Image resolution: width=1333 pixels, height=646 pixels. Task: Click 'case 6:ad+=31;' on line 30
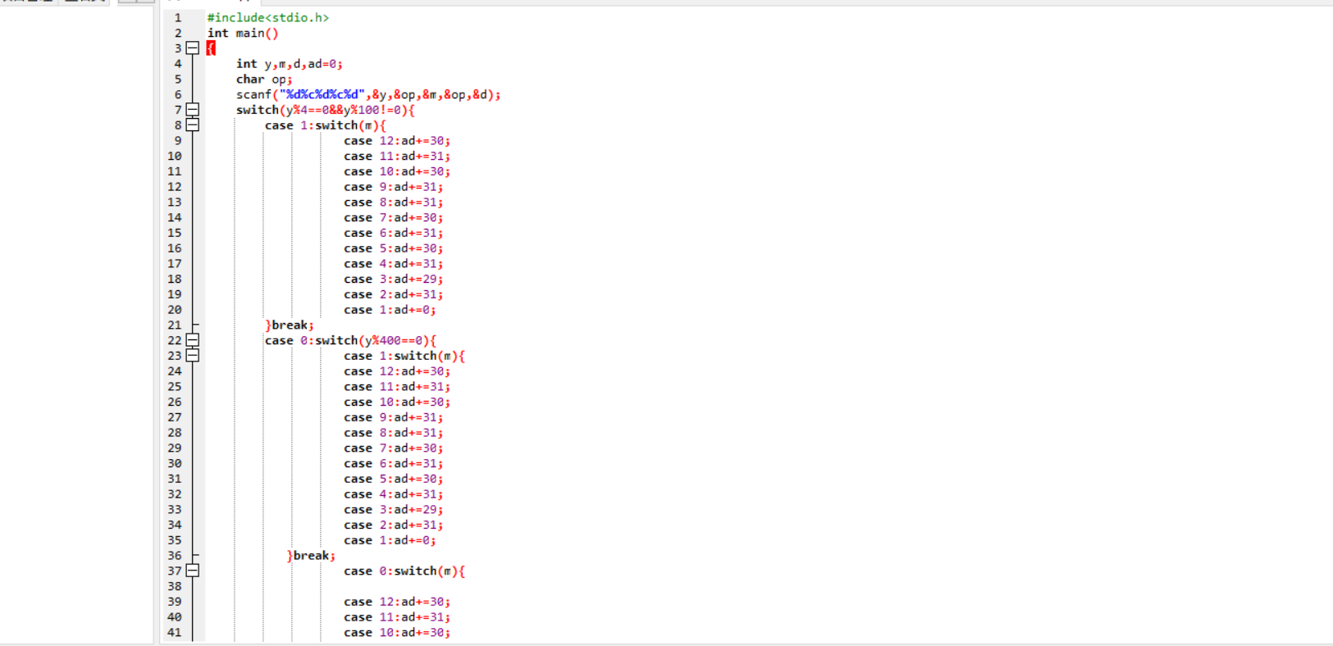tap(394, 463)
